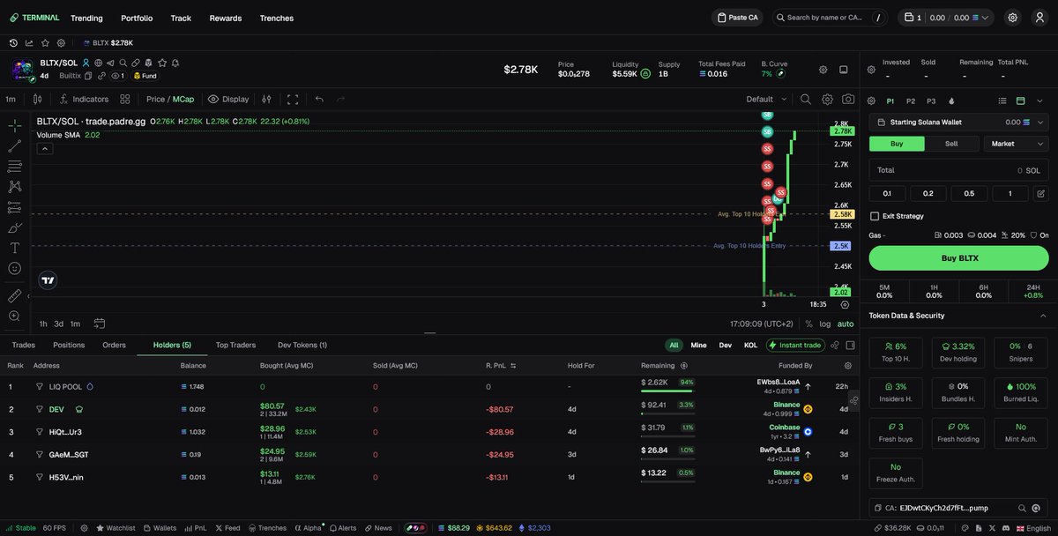Open the Fund badge link
Image resolution: width=1058 pixels, height=536 pixels.
tap(145, 76)
